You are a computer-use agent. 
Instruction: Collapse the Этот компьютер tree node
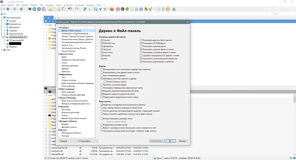pos(2,18)
